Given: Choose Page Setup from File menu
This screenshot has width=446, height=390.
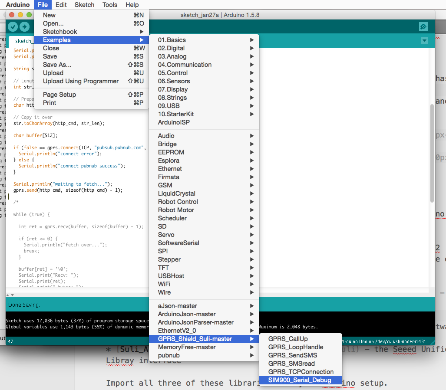Looking at the screenshot, I should (x=59, y=95).
